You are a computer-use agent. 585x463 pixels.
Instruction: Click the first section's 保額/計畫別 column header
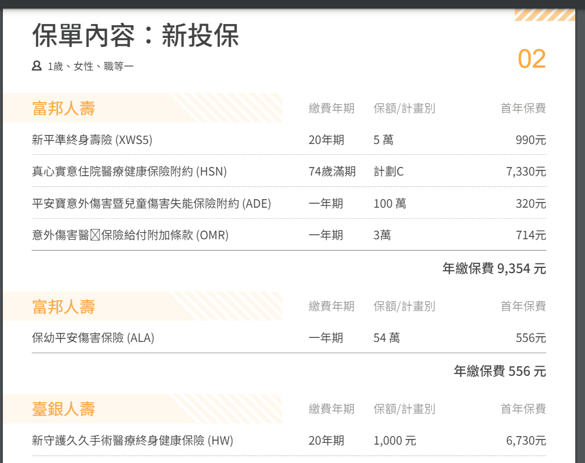[404, 108]
